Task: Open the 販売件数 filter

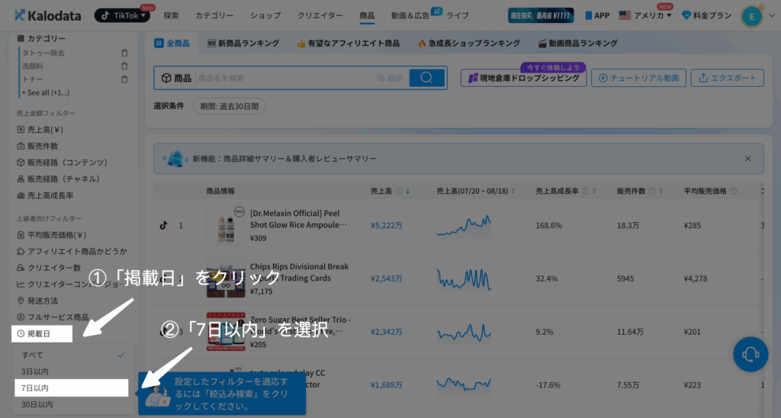Action: 37,146
